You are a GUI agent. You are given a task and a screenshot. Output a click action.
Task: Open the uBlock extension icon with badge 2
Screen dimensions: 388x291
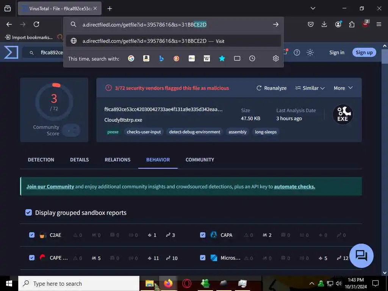pyautogui.click(x=366, y=24)
